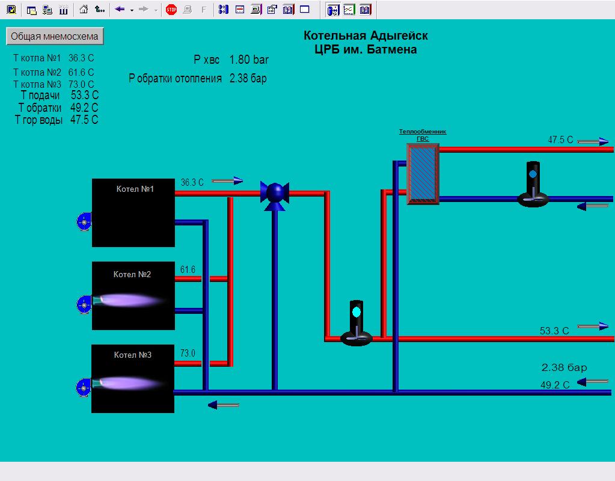
Task: Click the forward arrow navigation icon
Action: [144, 10]
